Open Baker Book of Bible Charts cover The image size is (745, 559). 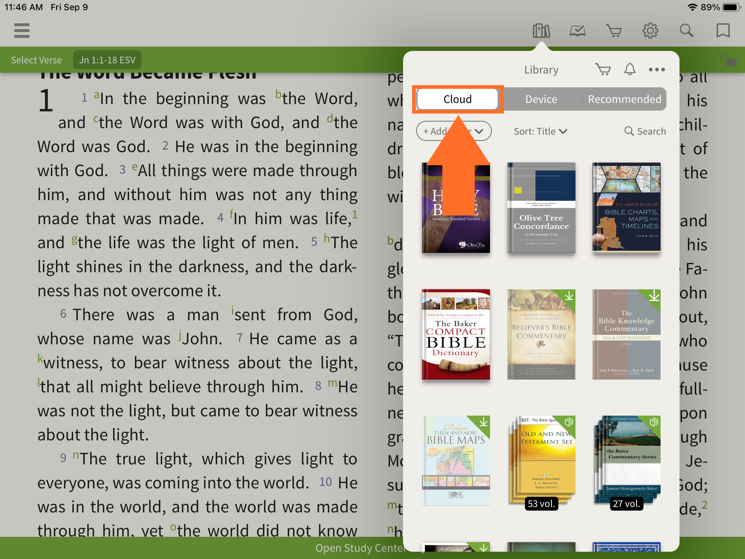tap(626, 208)
